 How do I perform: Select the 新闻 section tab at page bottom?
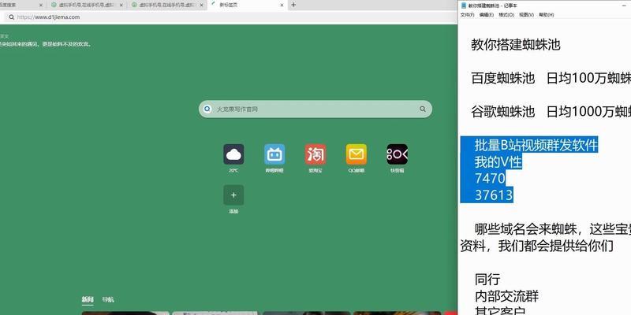point(88,299)
